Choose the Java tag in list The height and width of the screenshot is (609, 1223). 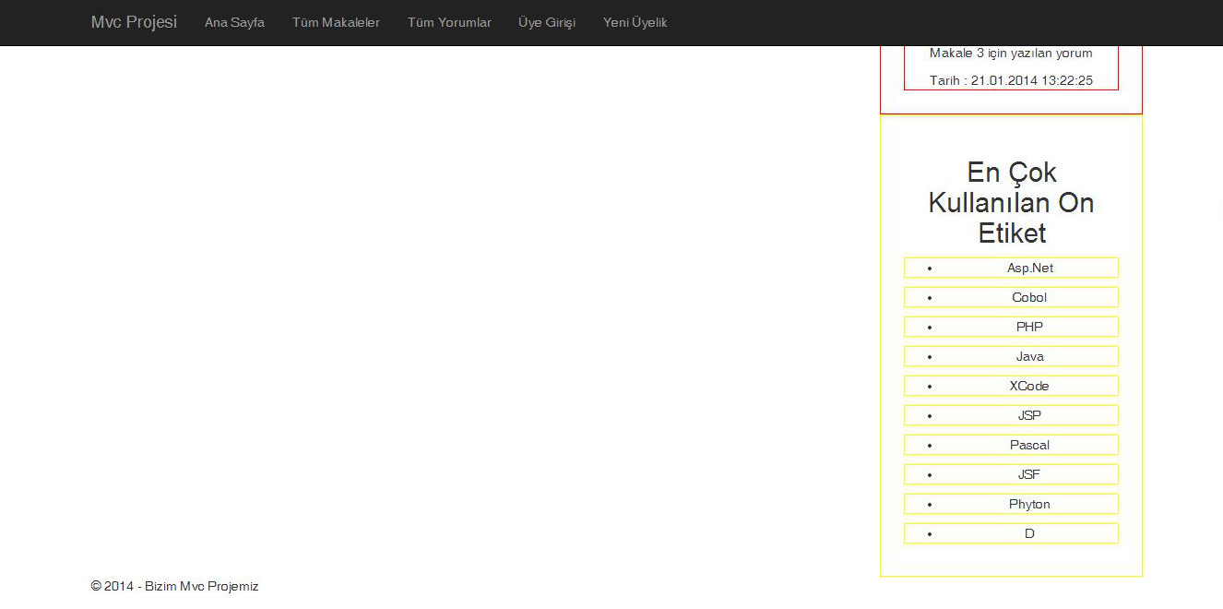[x=1029, y=356]
